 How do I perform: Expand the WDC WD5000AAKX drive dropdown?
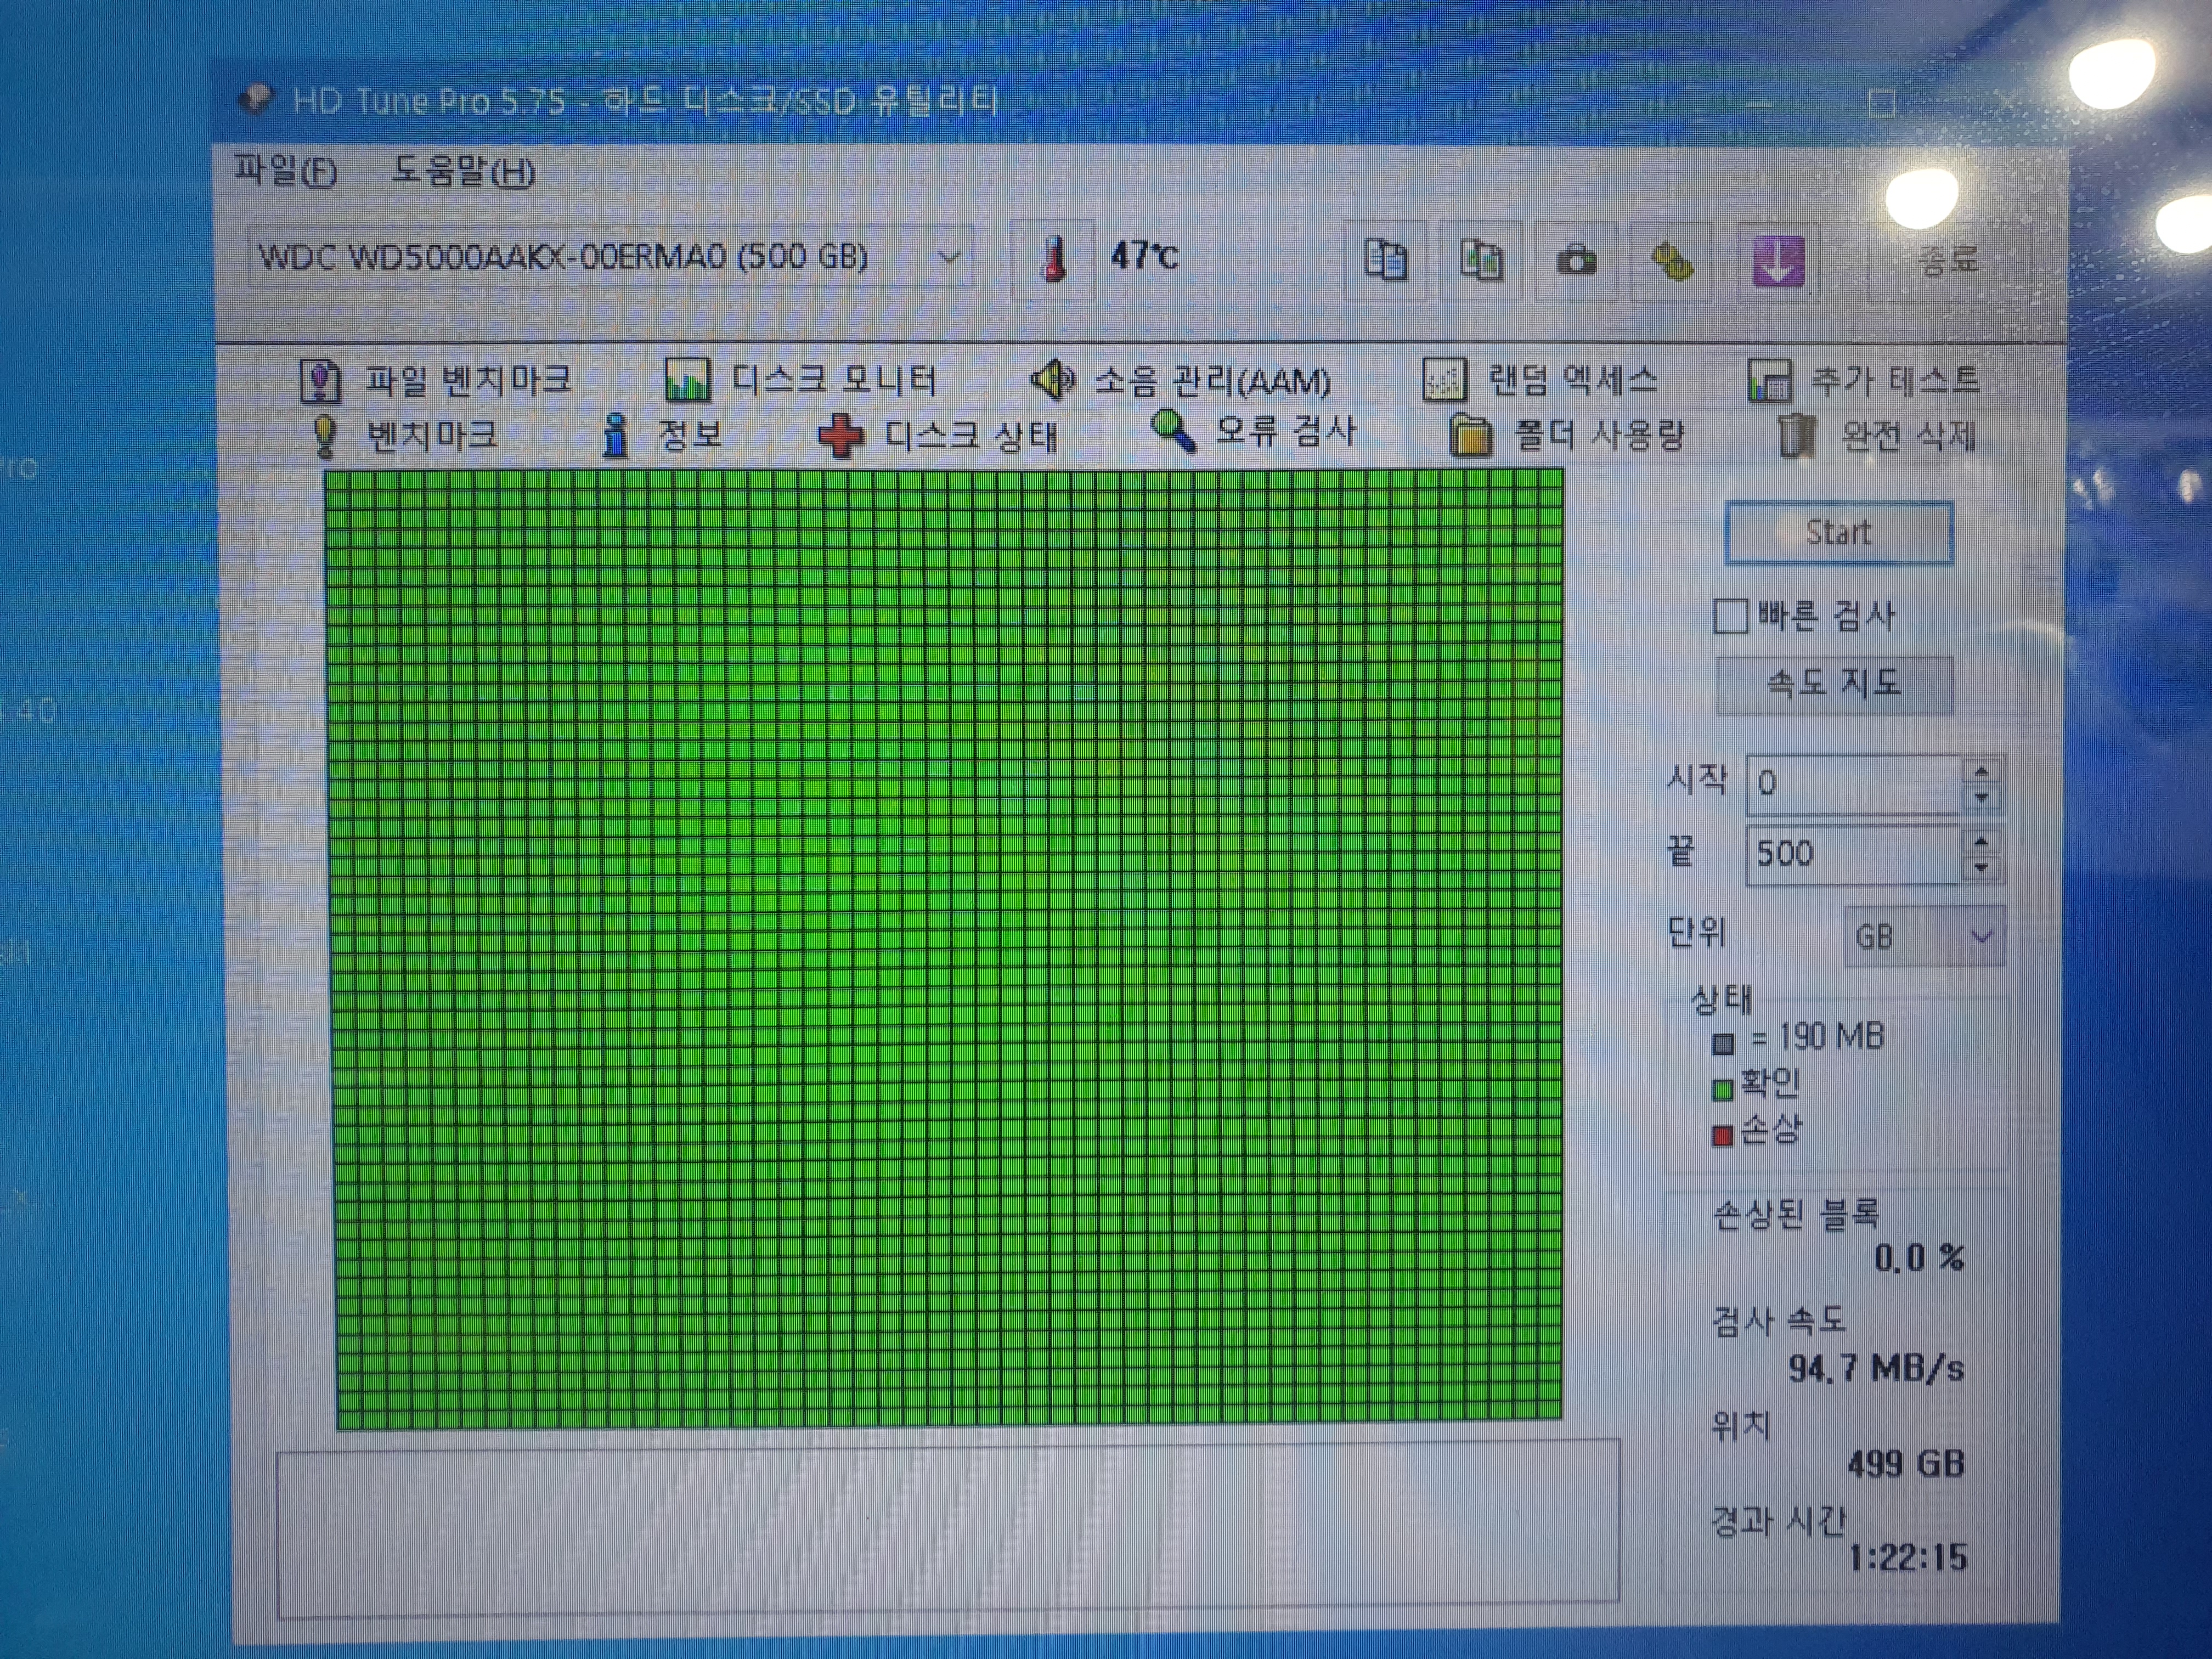pos(949,257)
